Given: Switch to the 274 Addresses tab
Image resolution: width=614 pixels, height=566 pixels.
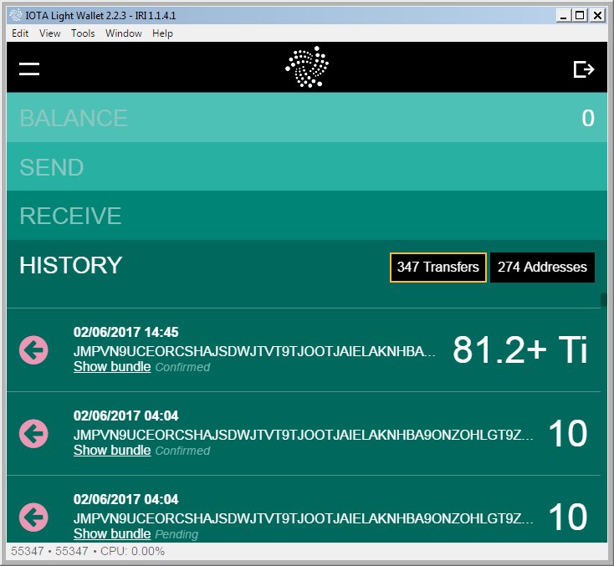Looking at the screenshot, I should pyautogui.click(x=542, y=268).
